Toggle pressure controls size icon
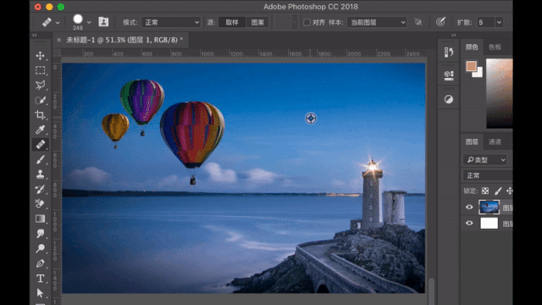This screenshot has height=305, width=542. [440, 22]
